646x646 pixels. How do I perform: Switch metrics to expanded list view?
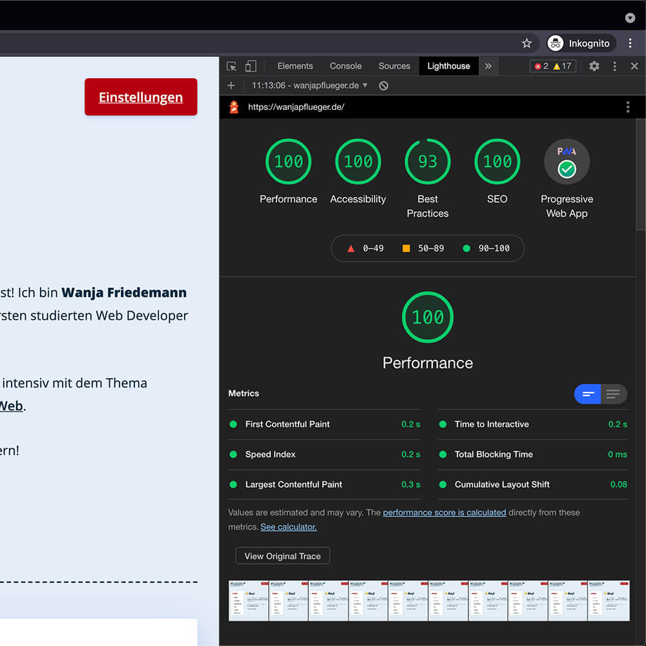tap(613, 394)
